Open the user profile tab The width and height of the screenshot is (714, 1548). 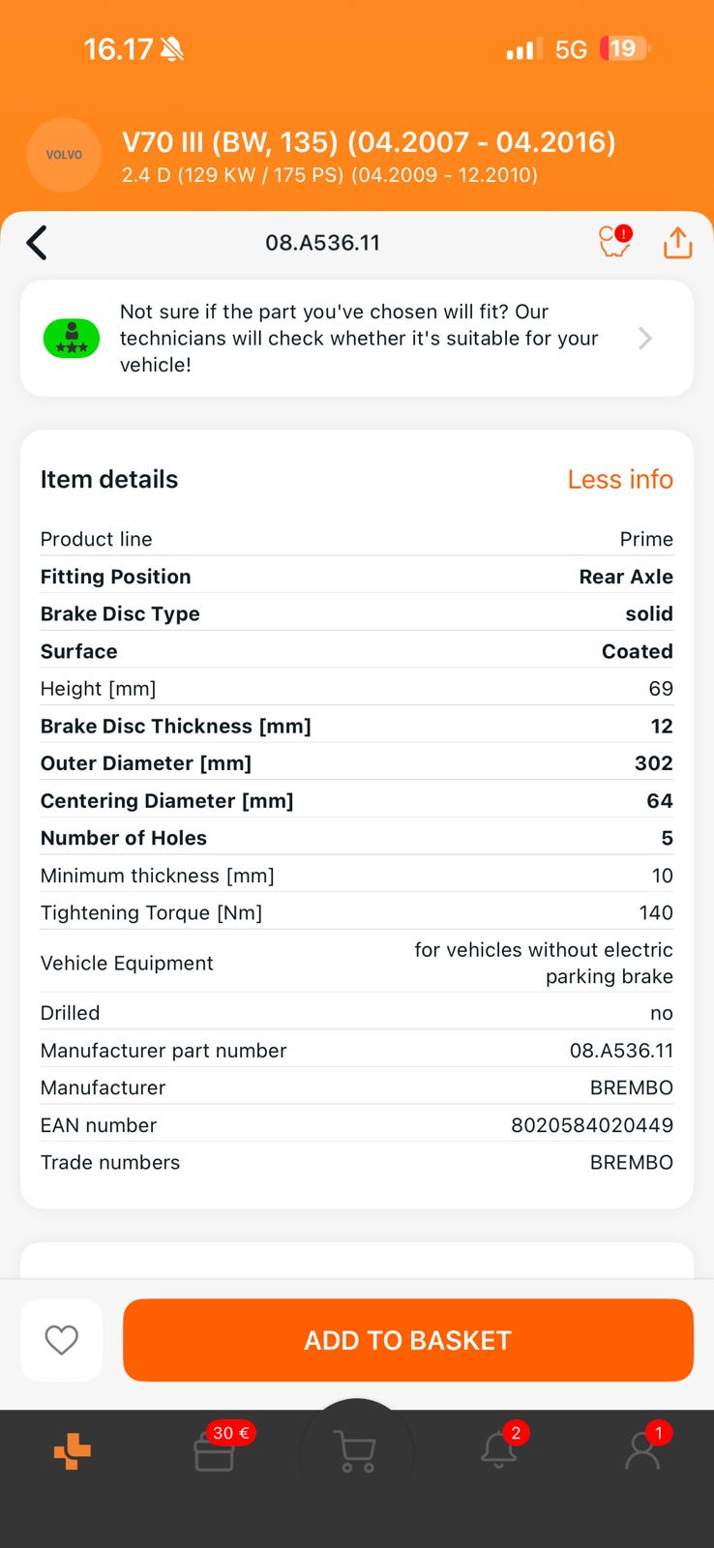click(641, 1451)
